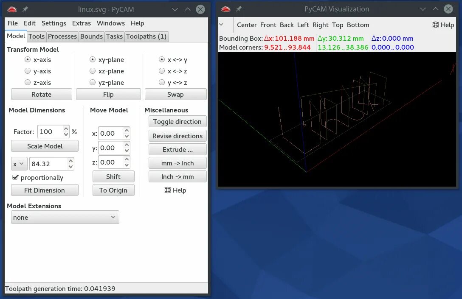
Task: Increase the Move Model x value
Action: pyautogui.click(x=127, y=130)
